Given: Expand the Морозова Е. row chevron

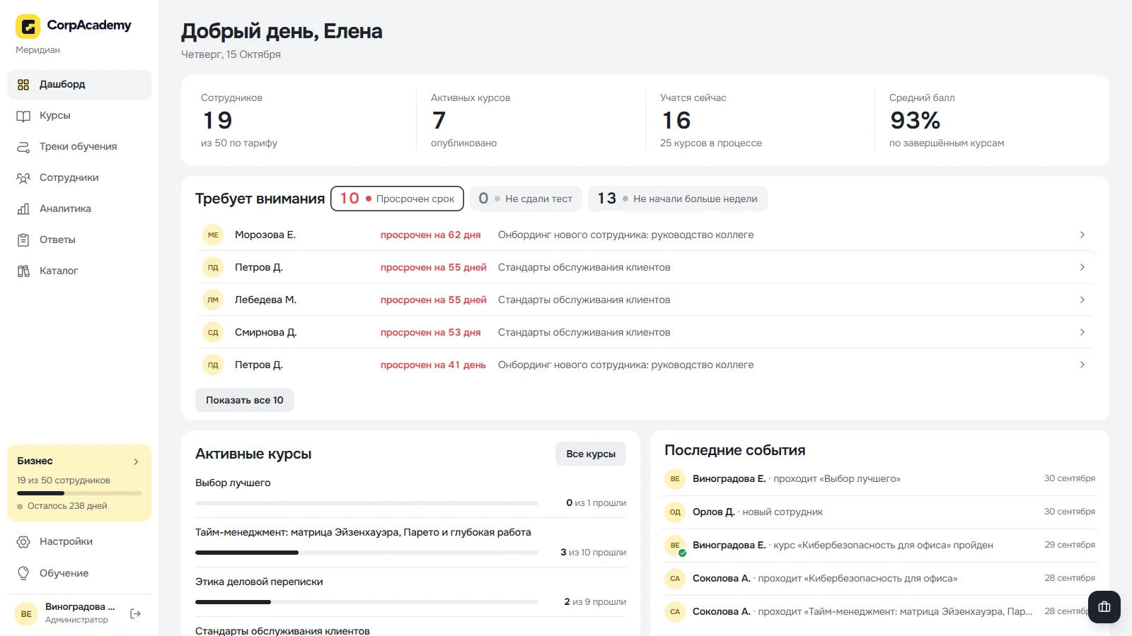Looking at the screenshot, I should point(1082,235).
